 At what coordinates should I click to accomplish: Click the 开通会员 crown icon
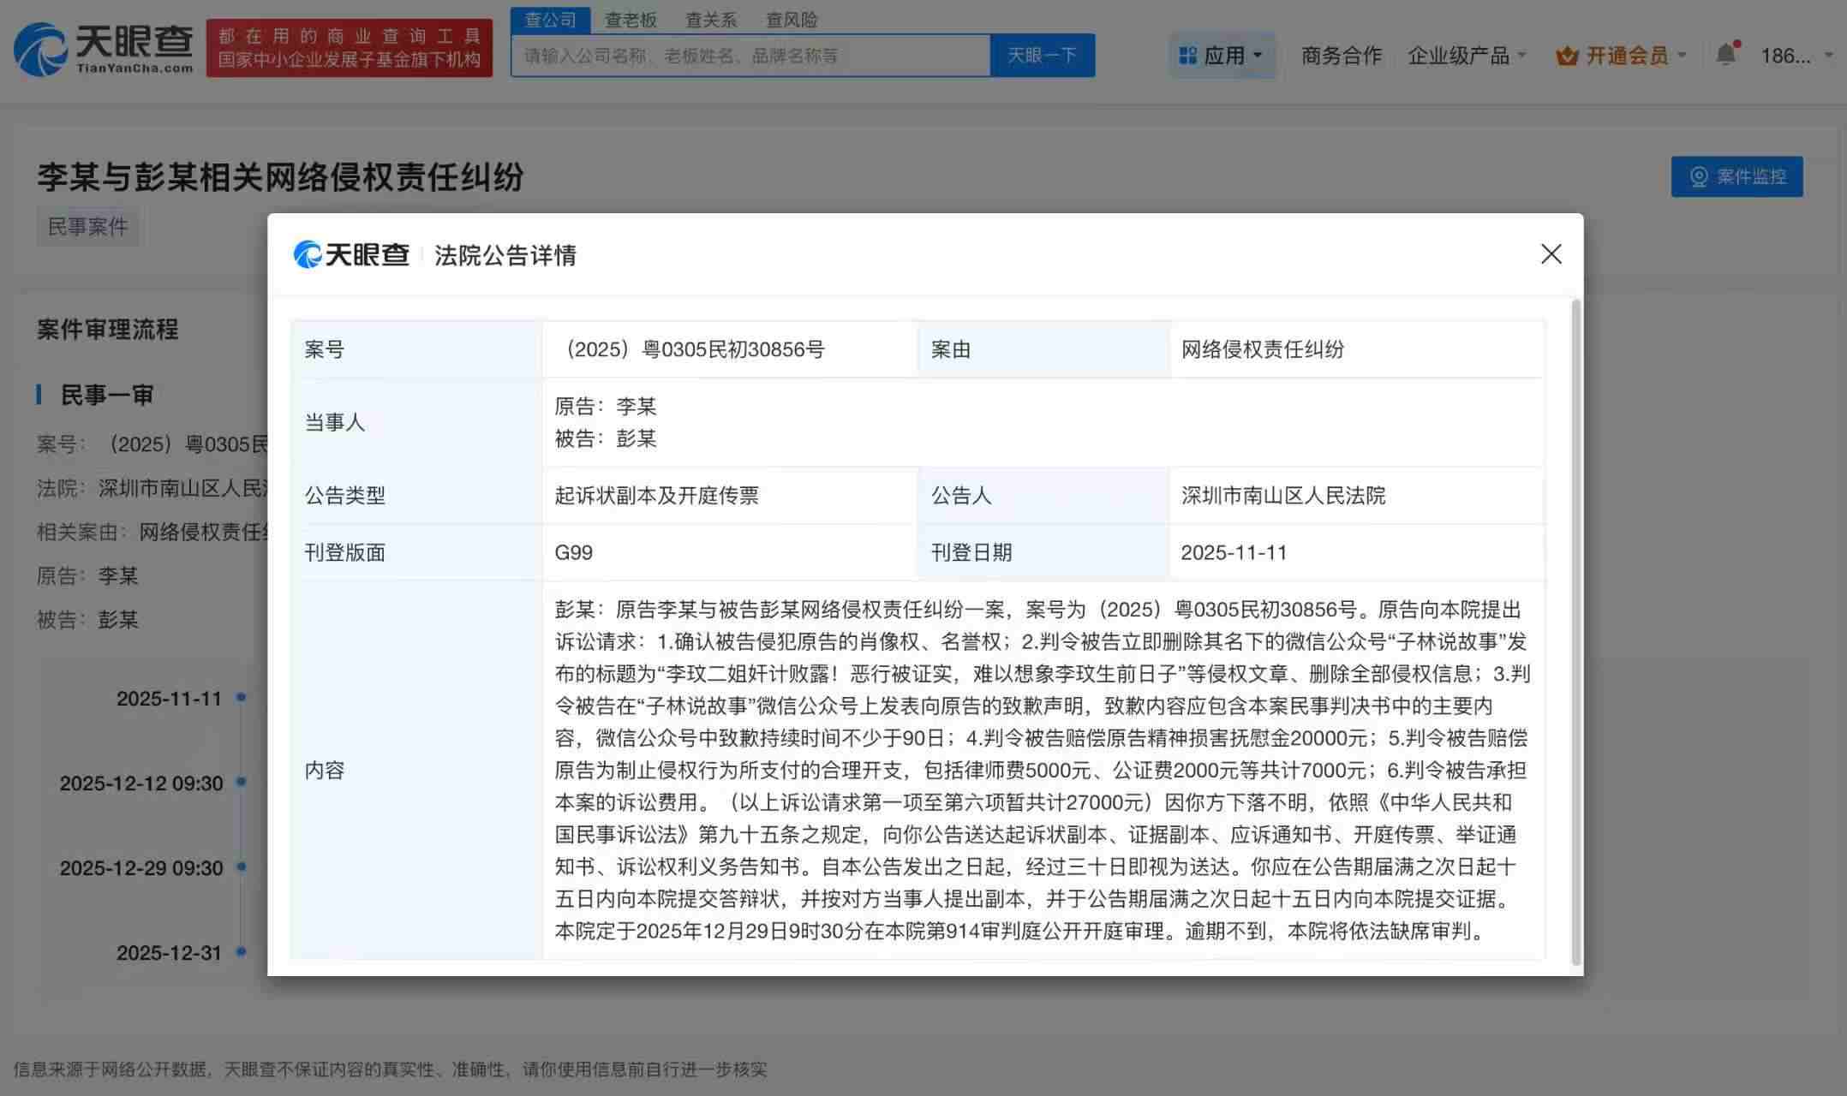(1567, 54)
